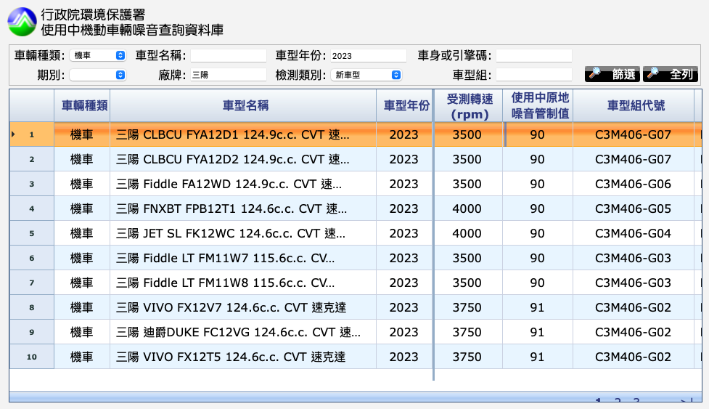Click 4000 rpm cell in JET SL row
709x409 pixels.
tap(469, 233)
